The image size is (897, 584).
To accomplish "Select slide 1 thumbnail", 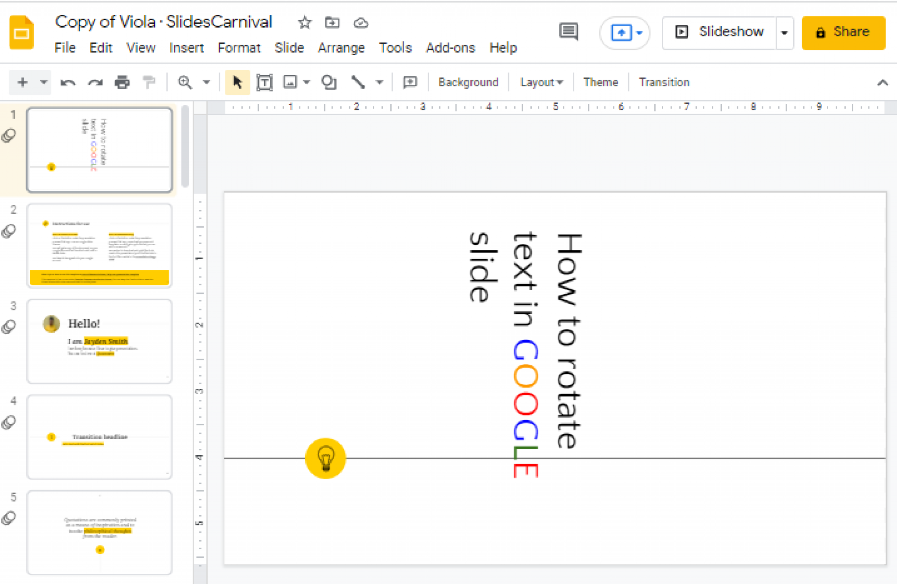I will pyautogui.click(x=99, y=150).
